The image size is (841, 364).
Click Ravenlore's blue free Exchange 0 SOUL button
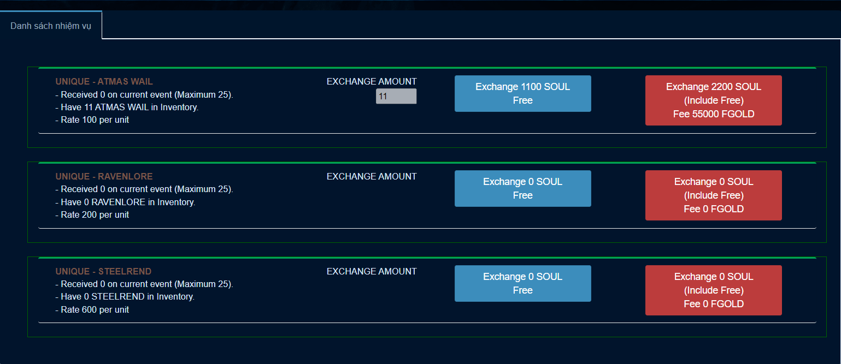(x=522, y=188)
